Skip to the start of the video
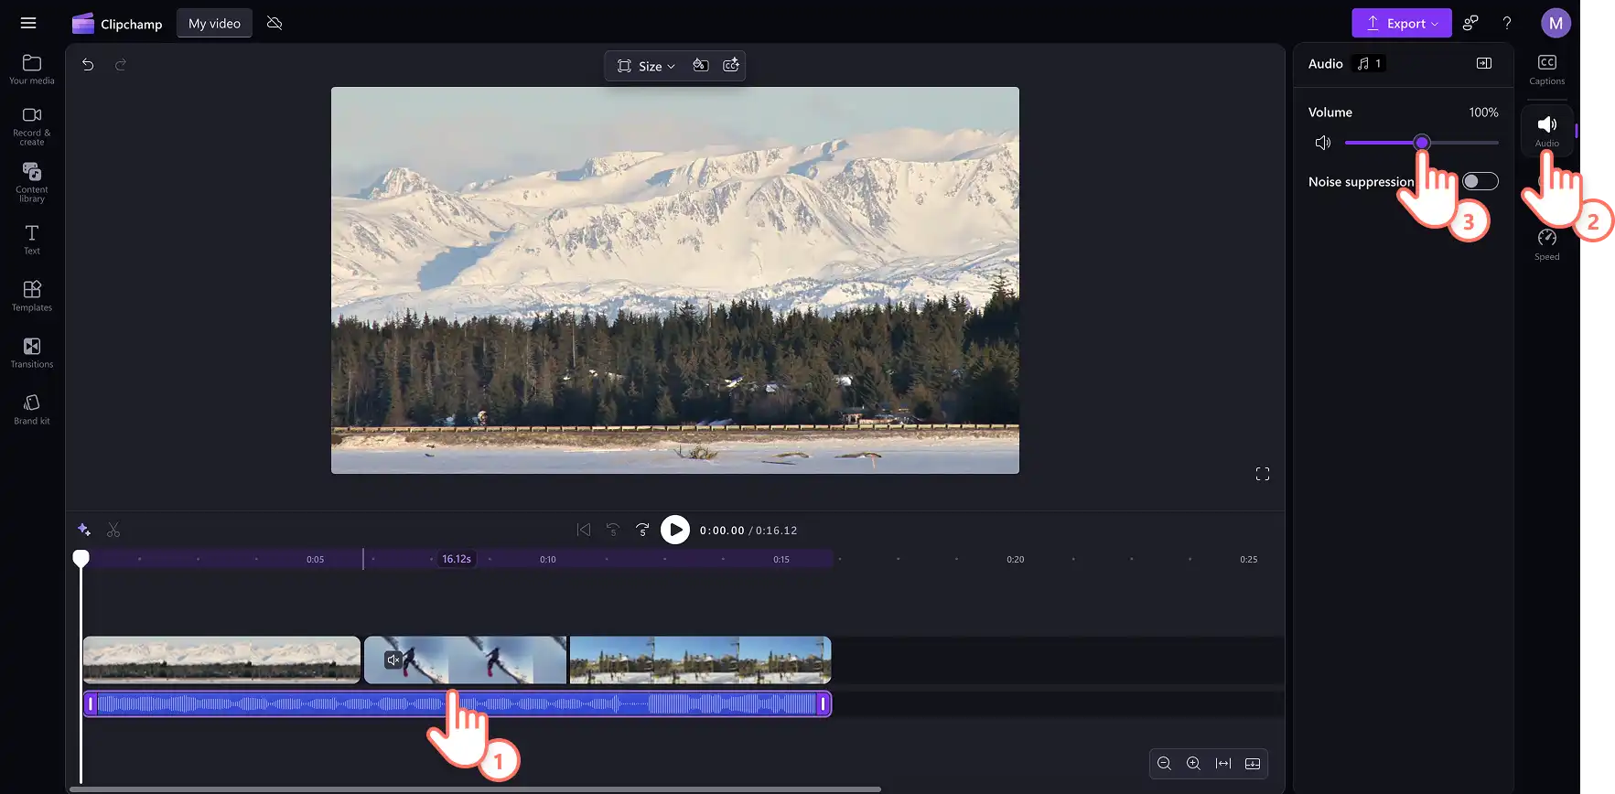This screenshot has height=794, width=1615. 584,530
